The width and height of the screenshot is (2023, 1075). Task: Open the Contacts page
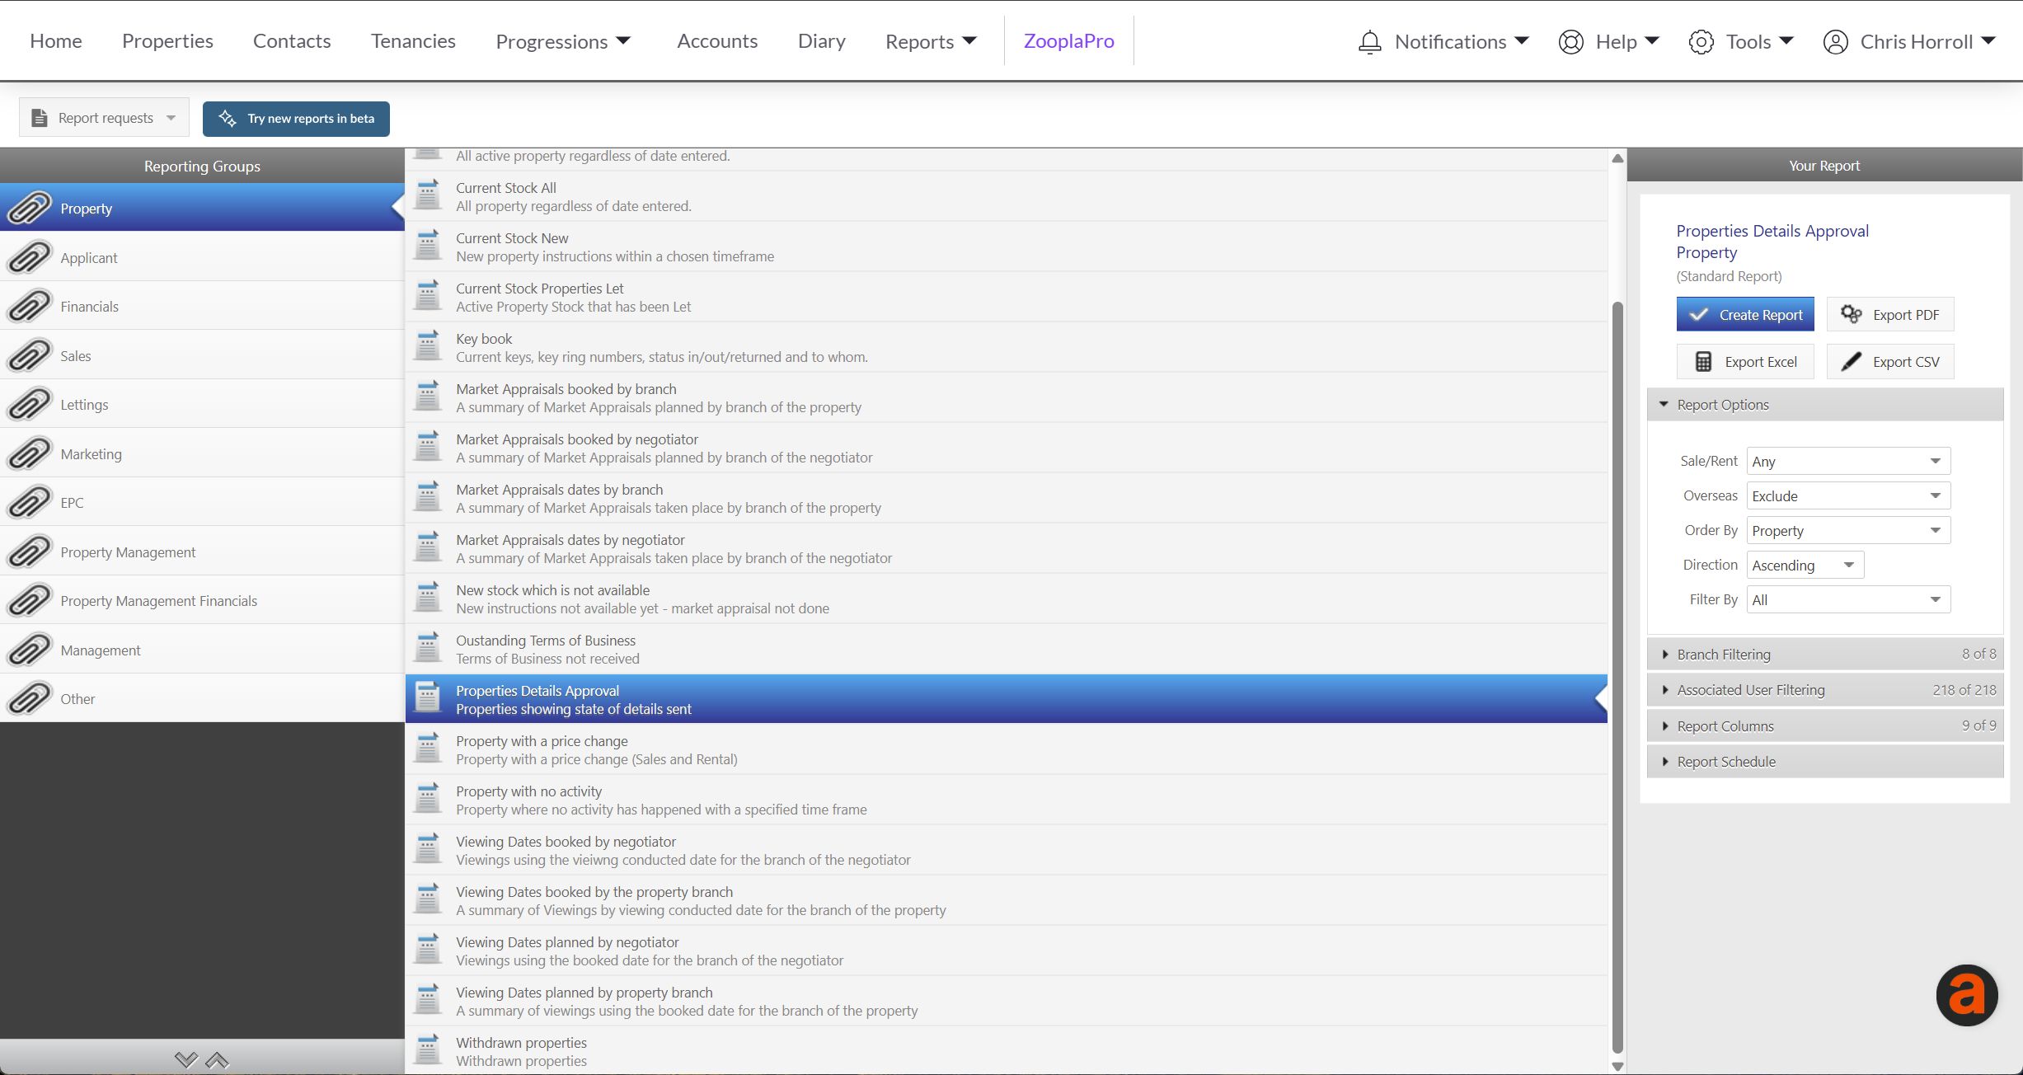(x=292, y=41)
